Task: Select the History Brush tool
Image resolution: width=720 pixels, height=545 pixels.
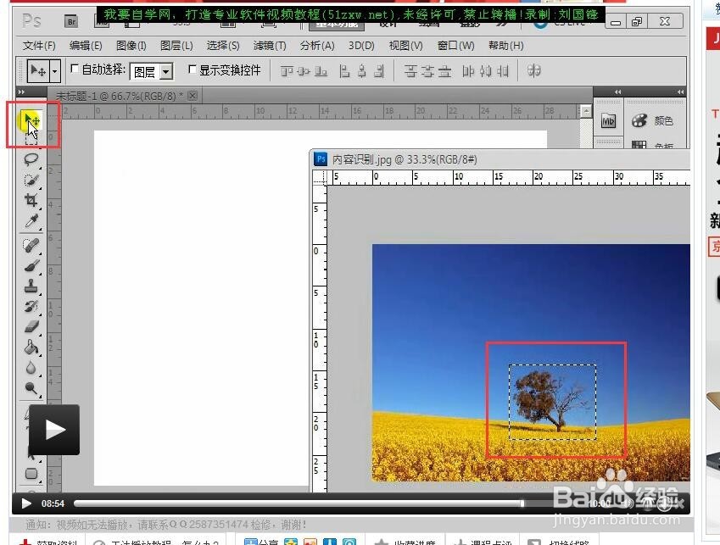Action: point(31,307)
